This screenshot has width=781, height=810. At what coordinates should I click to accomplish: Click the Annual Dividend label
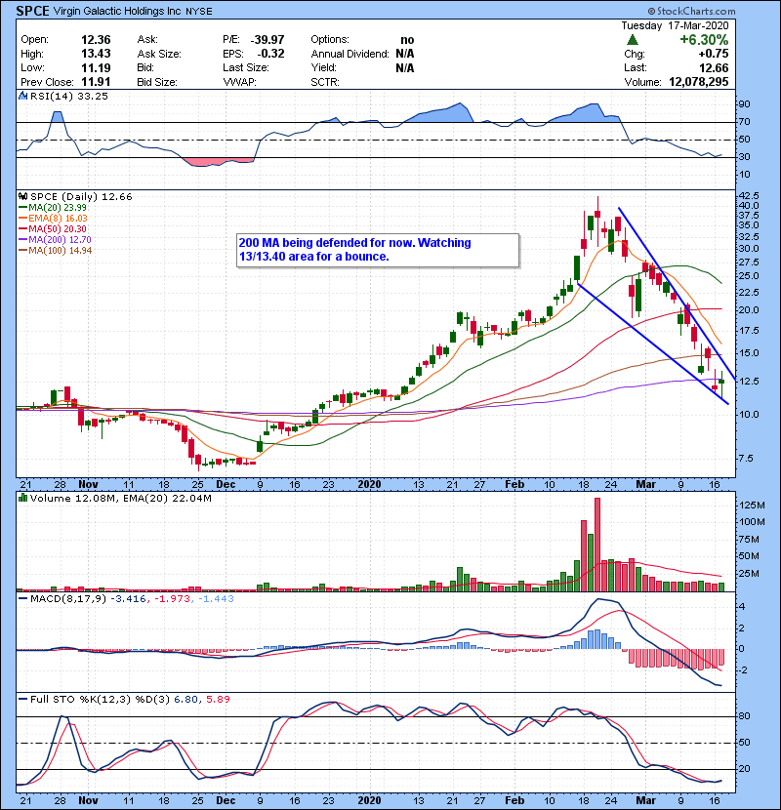coord(349,54)
